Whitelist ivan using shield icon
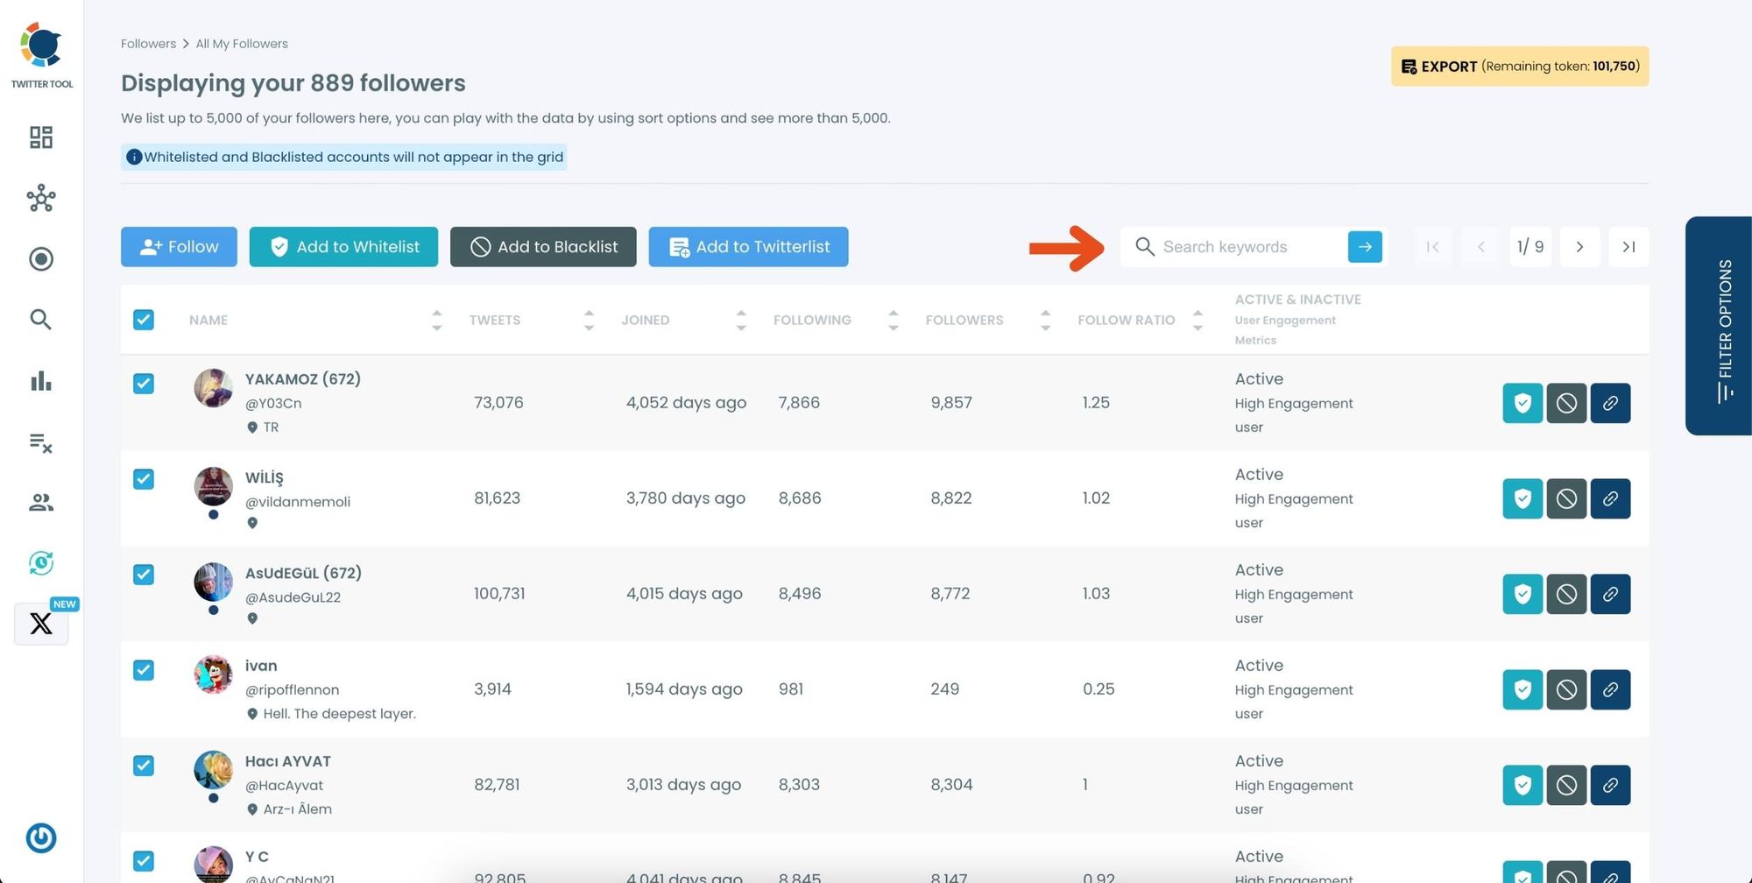The width and height of the screenshot is (1752, 883). (x=1522, y=689)
